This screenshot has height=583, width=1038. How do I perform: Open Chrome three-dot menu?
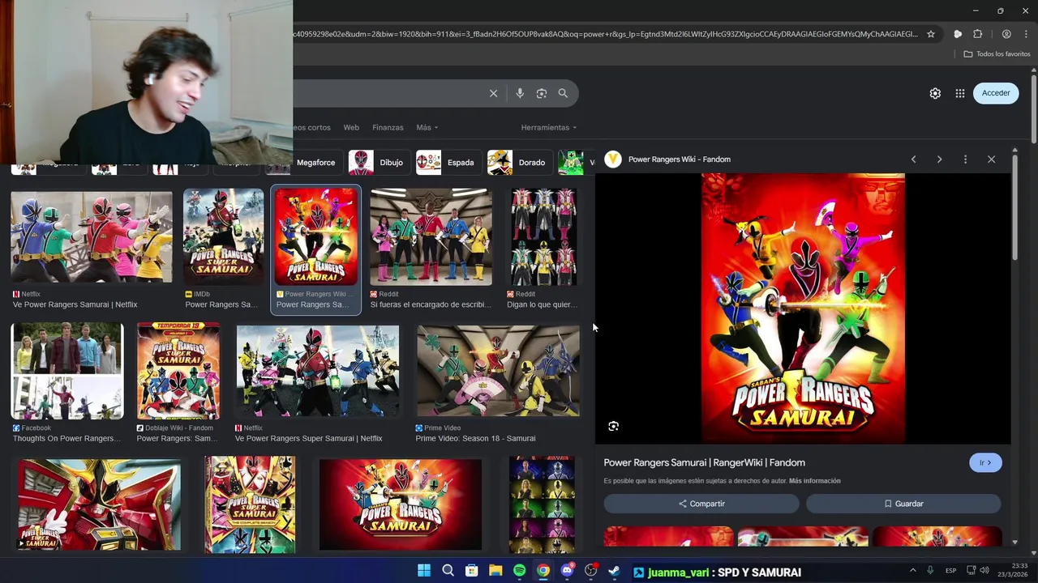pos(1027,34)
